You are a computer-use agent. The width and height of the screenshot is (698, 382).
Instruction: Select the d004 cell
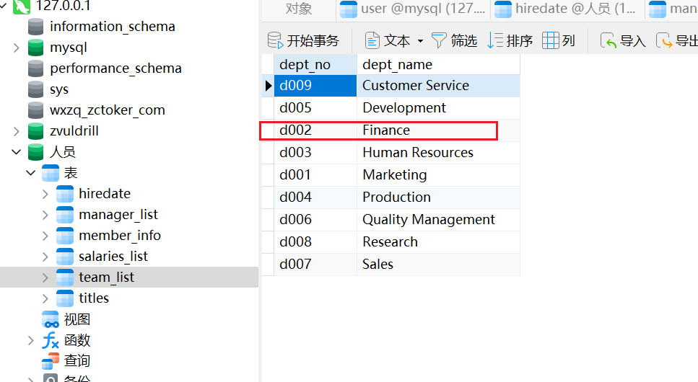pos(315,197)
